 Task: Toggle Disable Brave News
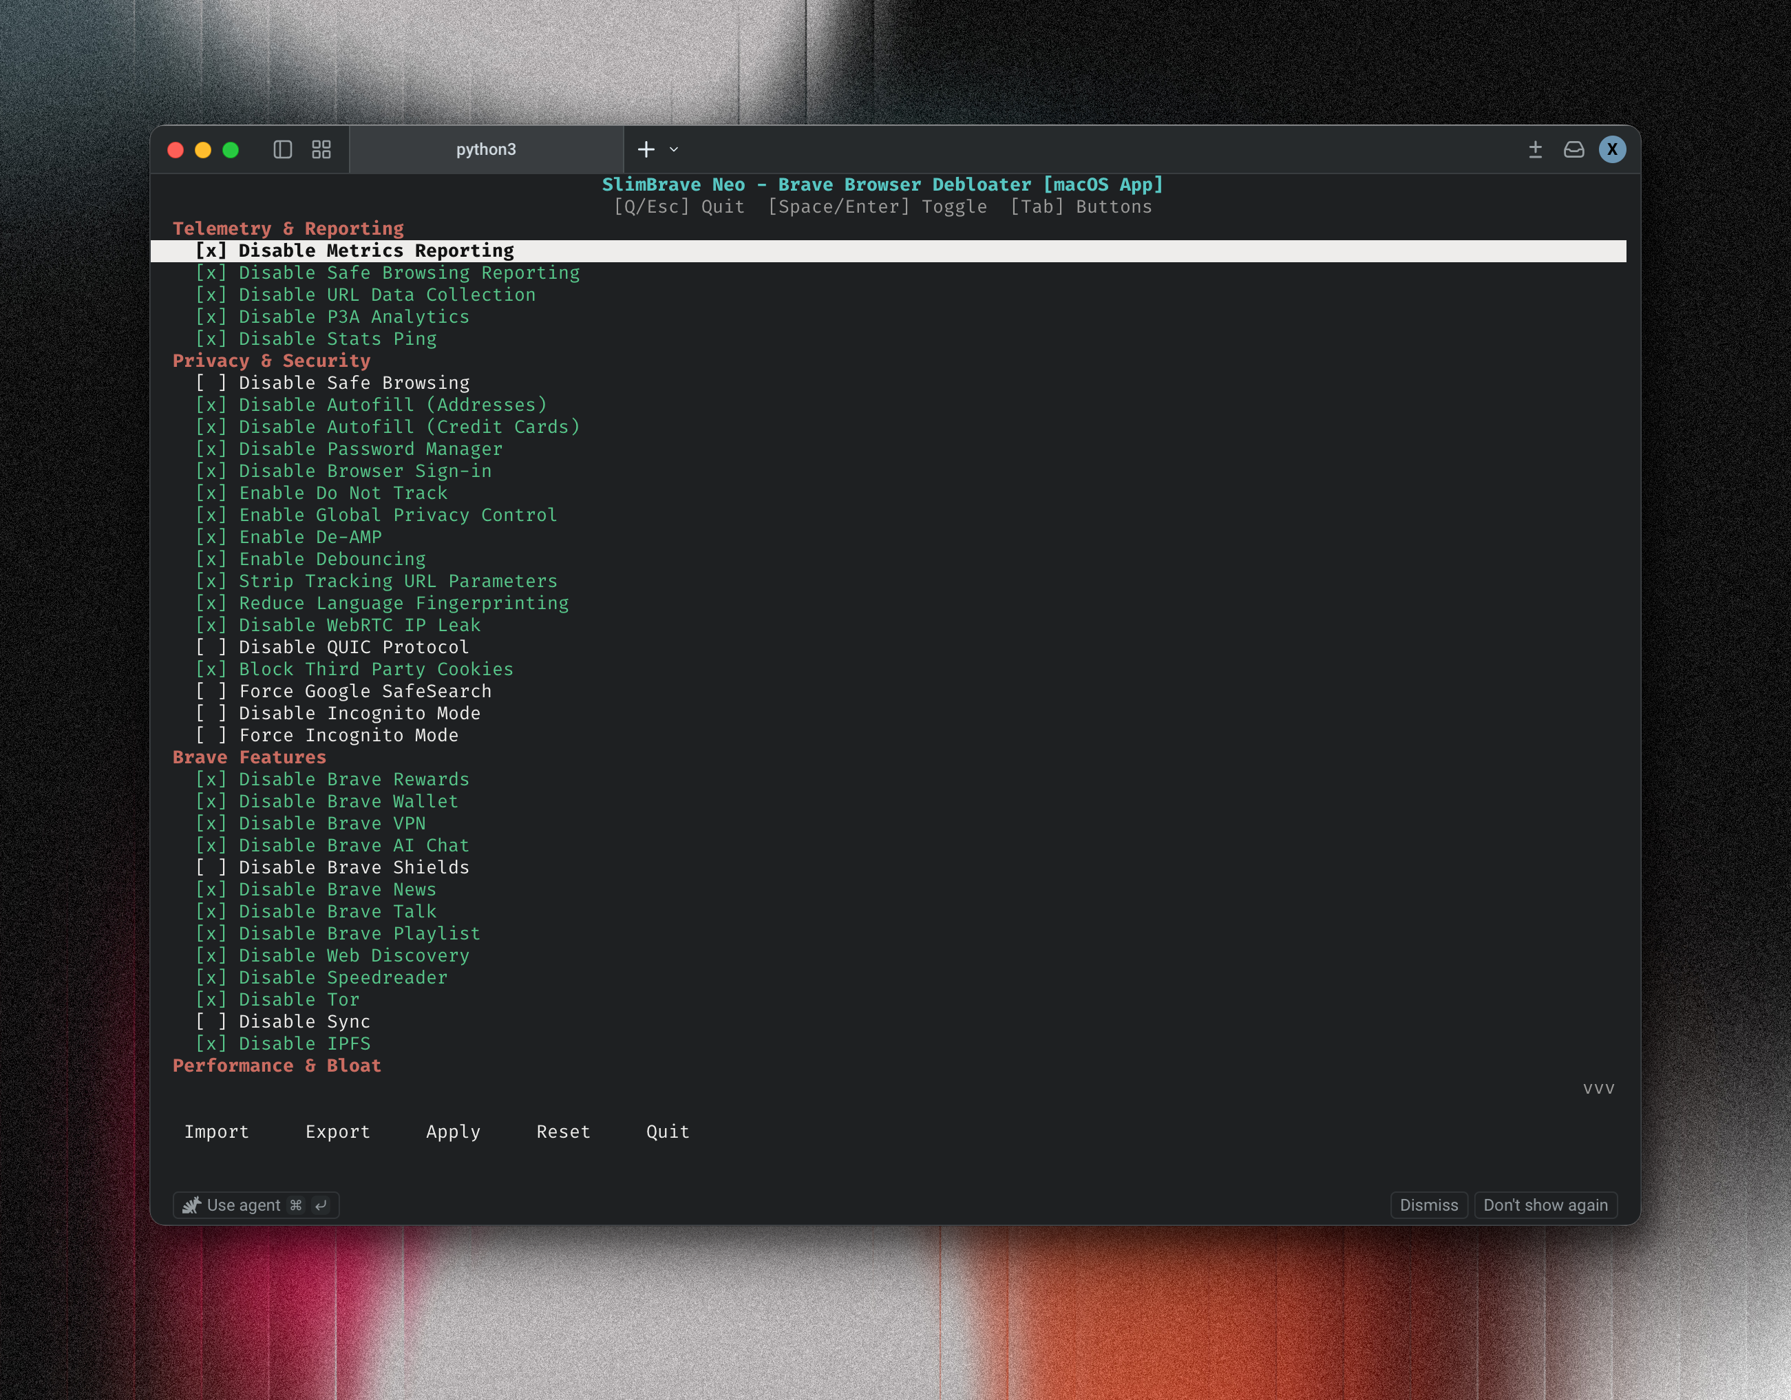point(316,891)
